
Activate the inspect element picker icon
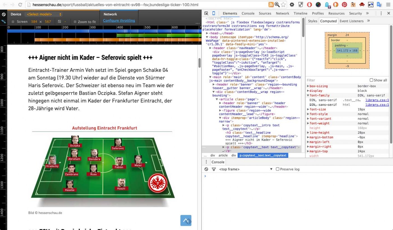coord(206,13)
